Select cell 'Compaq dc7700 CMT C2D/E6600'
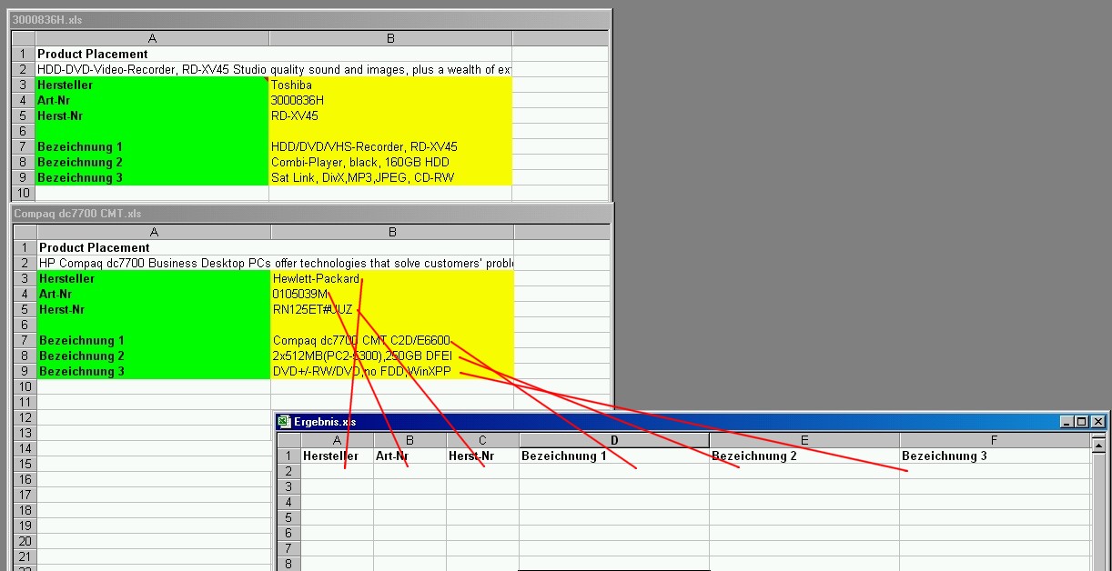Image resolution: width=1112 pixels, height=571 pixels. tap(392, 341)
